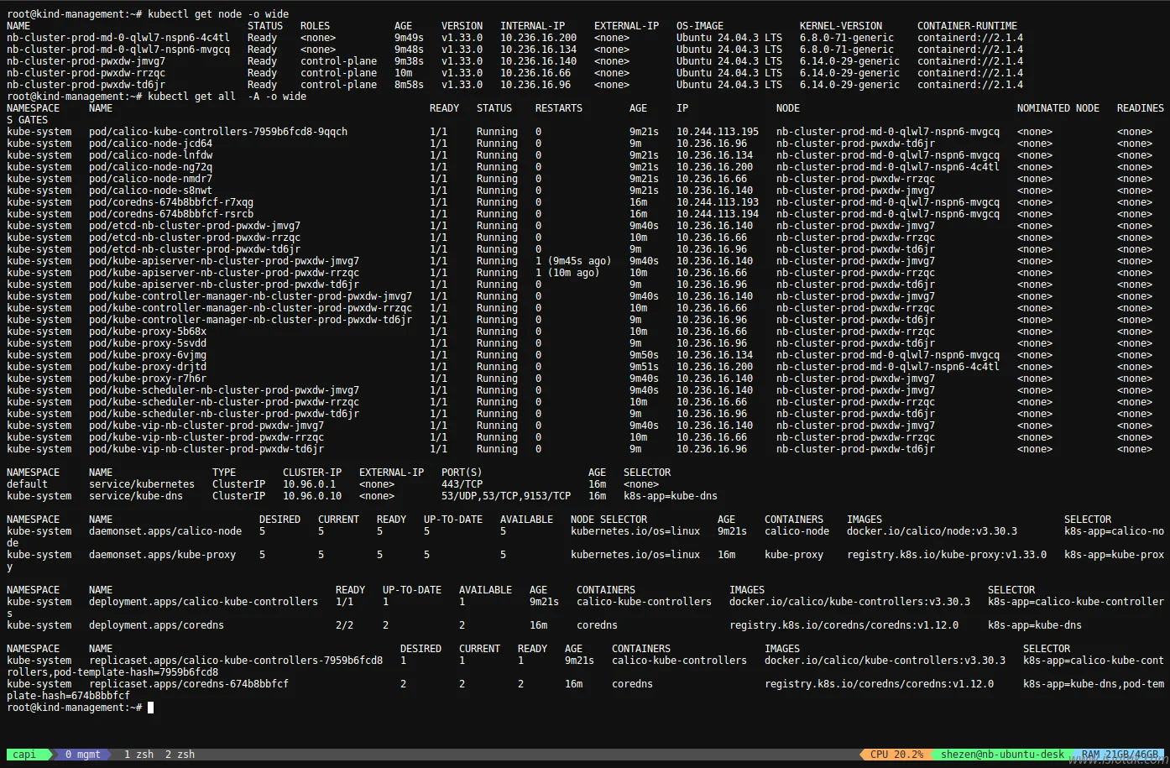Click pod/kube-proxy-drjtd
This screenshot has height=768, width=1170.
click(148, 367)
